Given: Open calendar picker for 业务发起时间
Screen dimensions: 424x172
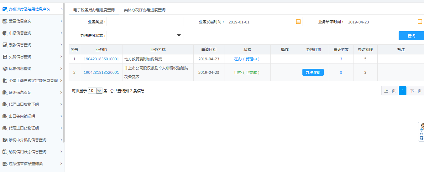Looking at the screenshot, I should tap(298, 22).
